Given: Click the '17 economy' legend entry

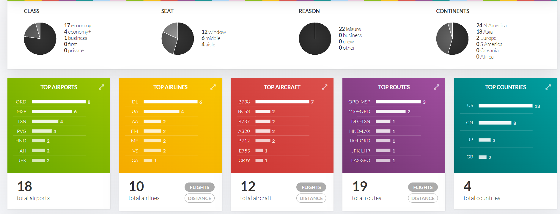Looking at the screenshot, I should pyautogui.click(x=78, y=26).
